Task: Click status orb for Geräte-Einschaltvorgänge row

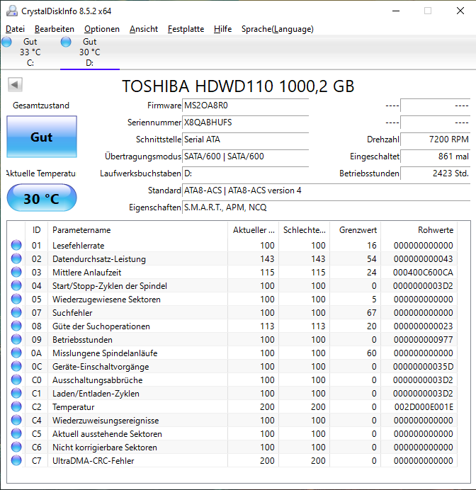Action: (16, 366)
